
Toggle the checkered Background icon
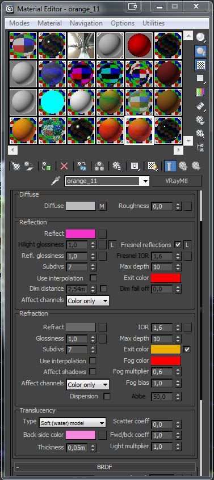point(200,65)
